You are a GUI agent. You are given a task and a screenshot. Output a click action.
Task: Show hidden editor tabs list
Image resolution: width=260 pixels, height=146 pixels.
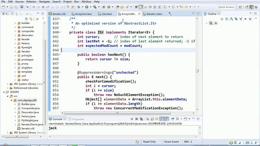(x=170, y=14)
